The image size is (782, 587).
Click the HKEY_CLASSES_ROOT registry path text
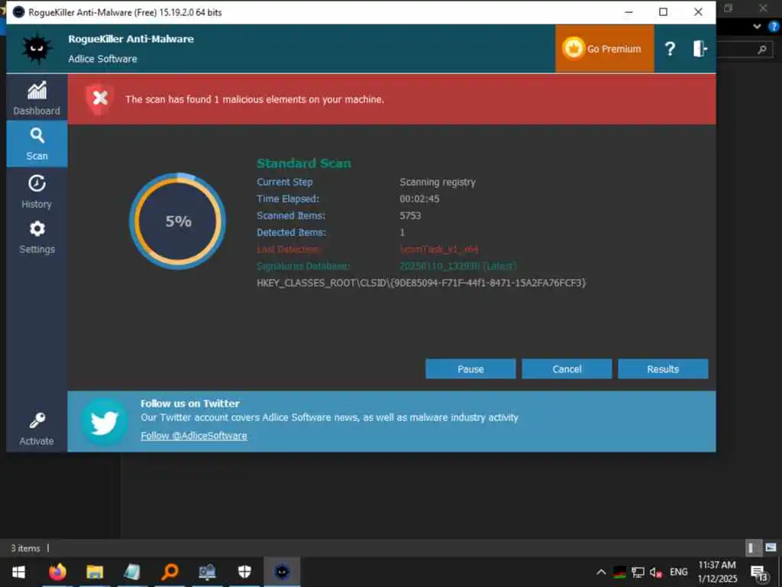(422, 283)
